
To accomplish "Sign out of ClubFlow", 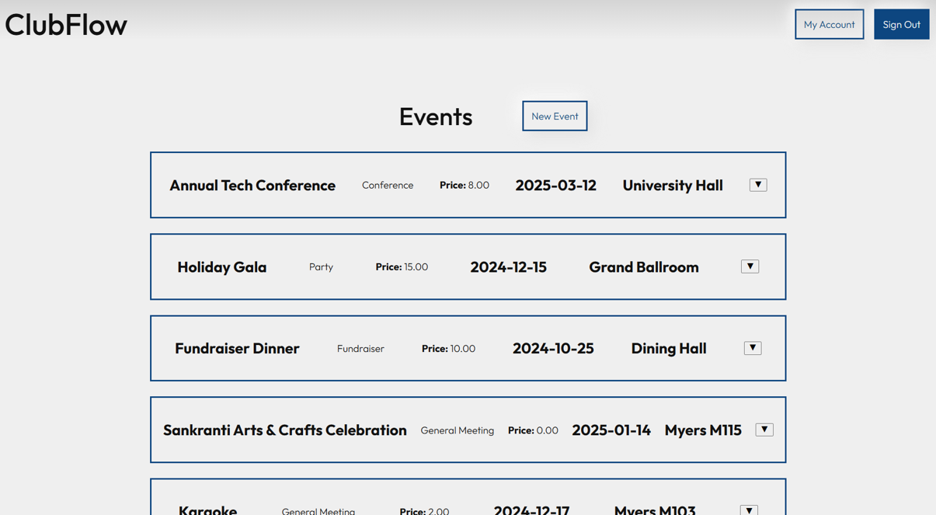I will 901,24.
